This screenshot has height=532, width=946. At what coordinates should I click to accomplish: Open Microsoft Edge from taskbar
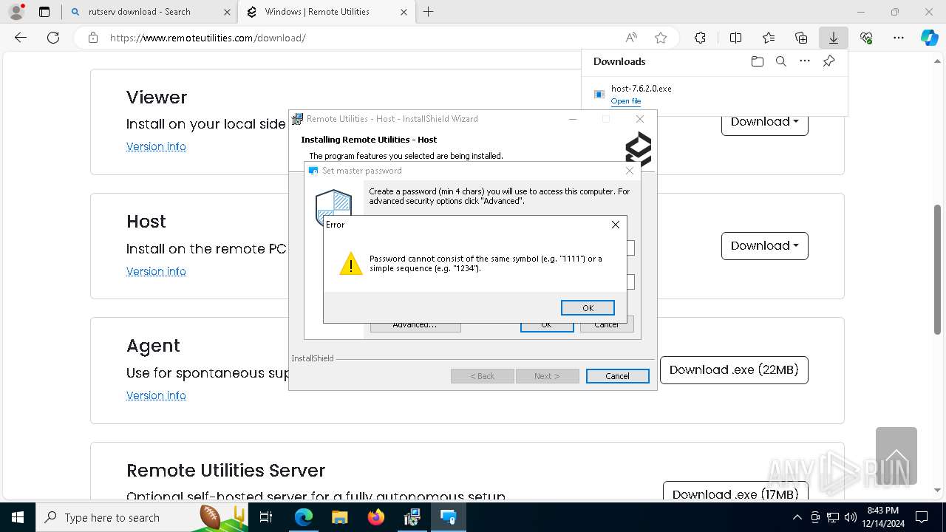[x=304, y=517]
